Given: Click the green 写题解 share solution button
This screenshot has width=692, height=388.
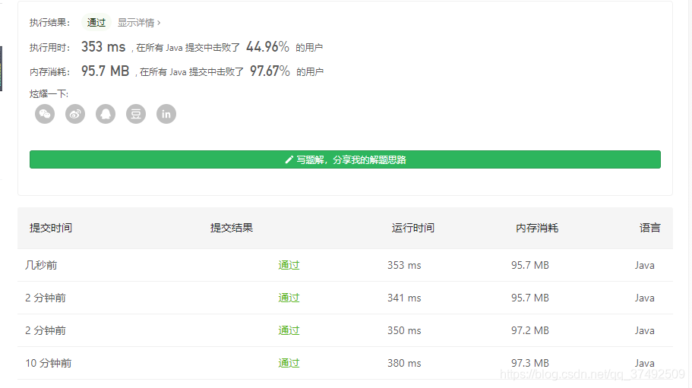Looking at the screenshot, I should click(x=345, y=159).
